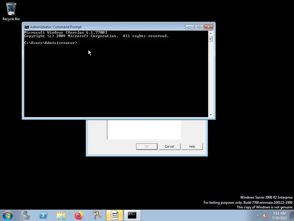Click the Show Desktop strip by the clock
294x221 pixels.
[x=292, y=215]
